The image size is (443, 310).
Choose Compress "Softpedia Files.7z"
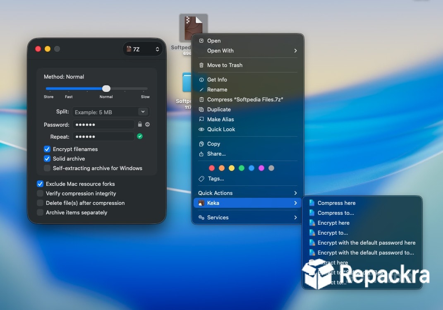pyautogui.click(x=247, y=99)
